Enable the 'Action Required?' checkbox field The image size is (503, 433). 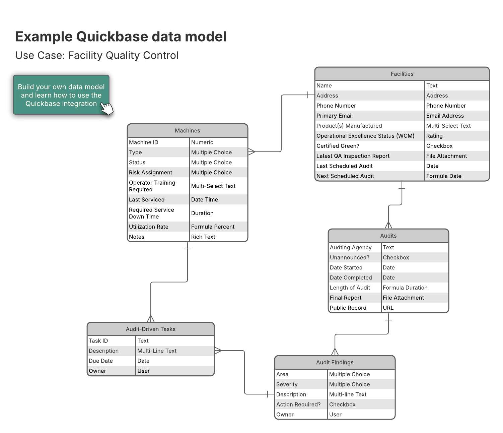(x=298, y=404)
